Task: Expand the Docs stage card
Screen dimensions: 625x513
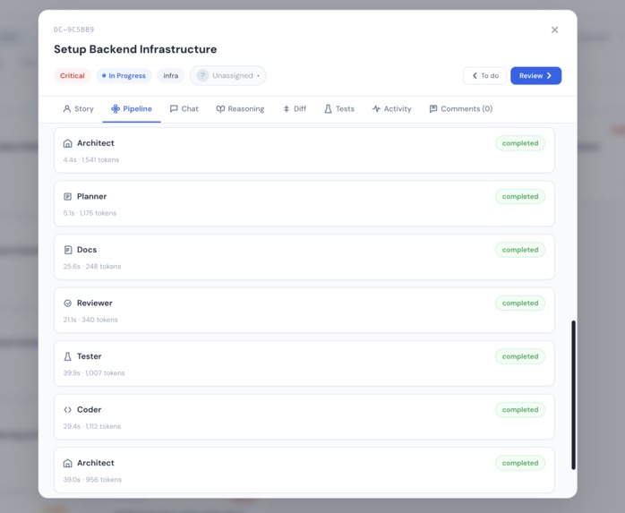Action: pos(304,257)
